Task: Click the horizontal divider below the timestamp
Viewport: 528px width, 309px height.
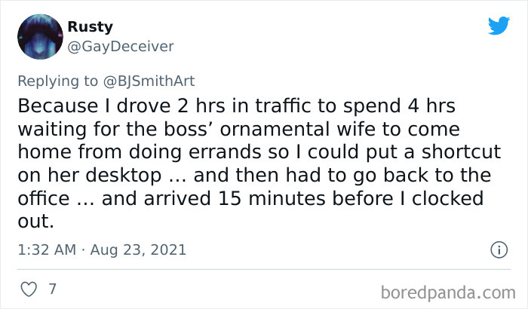Action: [264, 269]
